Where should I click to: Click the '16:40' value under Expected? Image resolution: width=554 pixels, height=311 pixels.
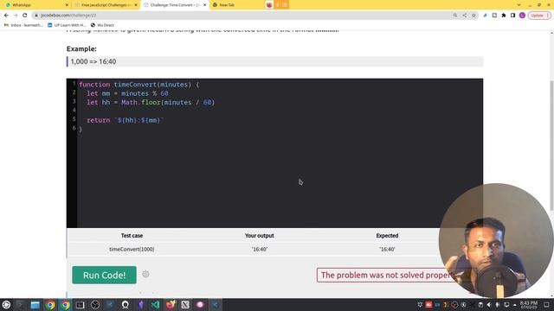point(387,249)
